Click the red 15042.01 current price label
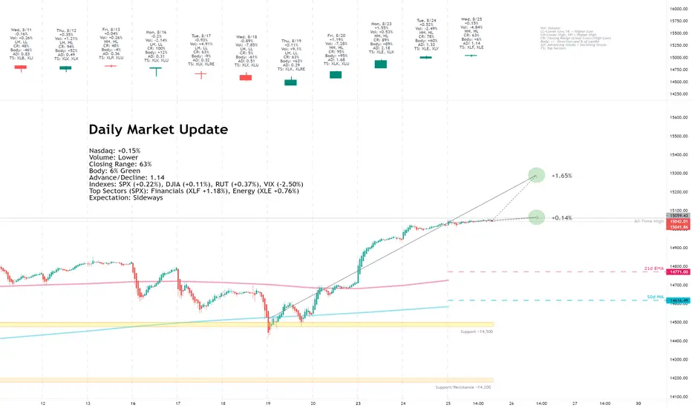692x408 pixels. 679,221
